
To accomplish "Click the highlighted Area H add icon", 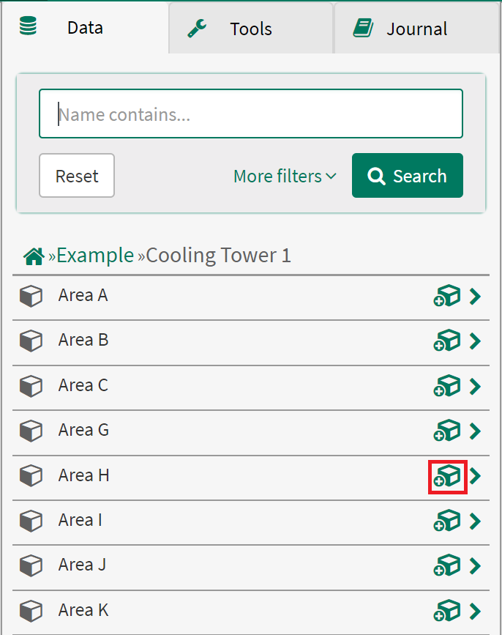I will tap(447, 476).
